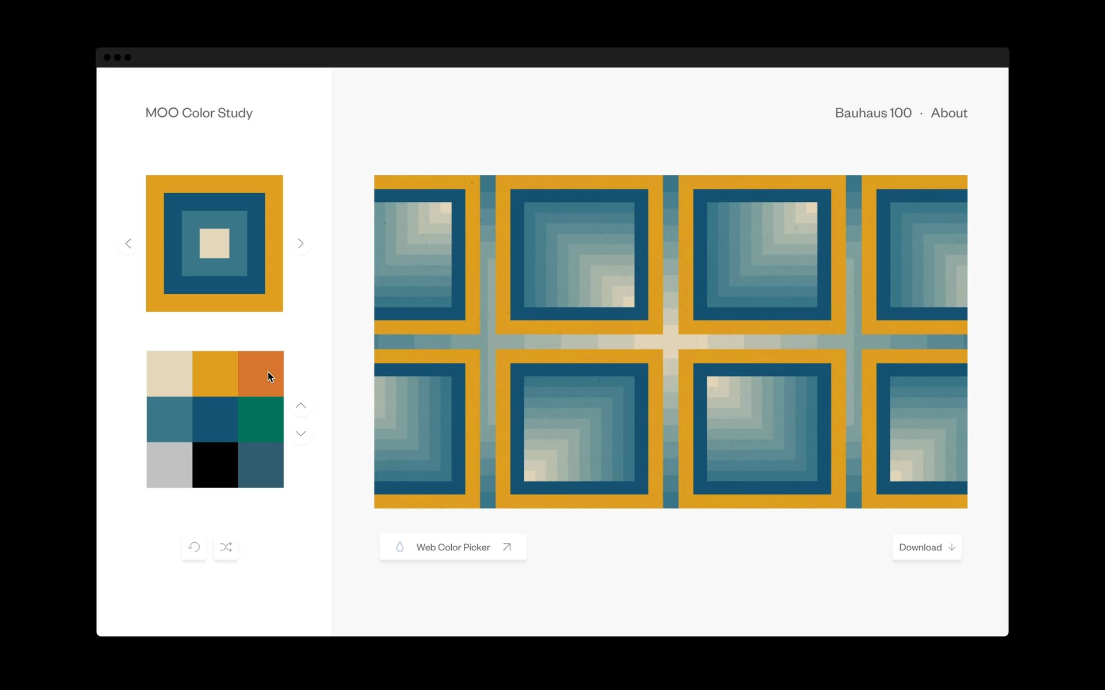The image size is (1105, 690).
Task: Select the cream swatch in the palette
Action: point(169,374)
